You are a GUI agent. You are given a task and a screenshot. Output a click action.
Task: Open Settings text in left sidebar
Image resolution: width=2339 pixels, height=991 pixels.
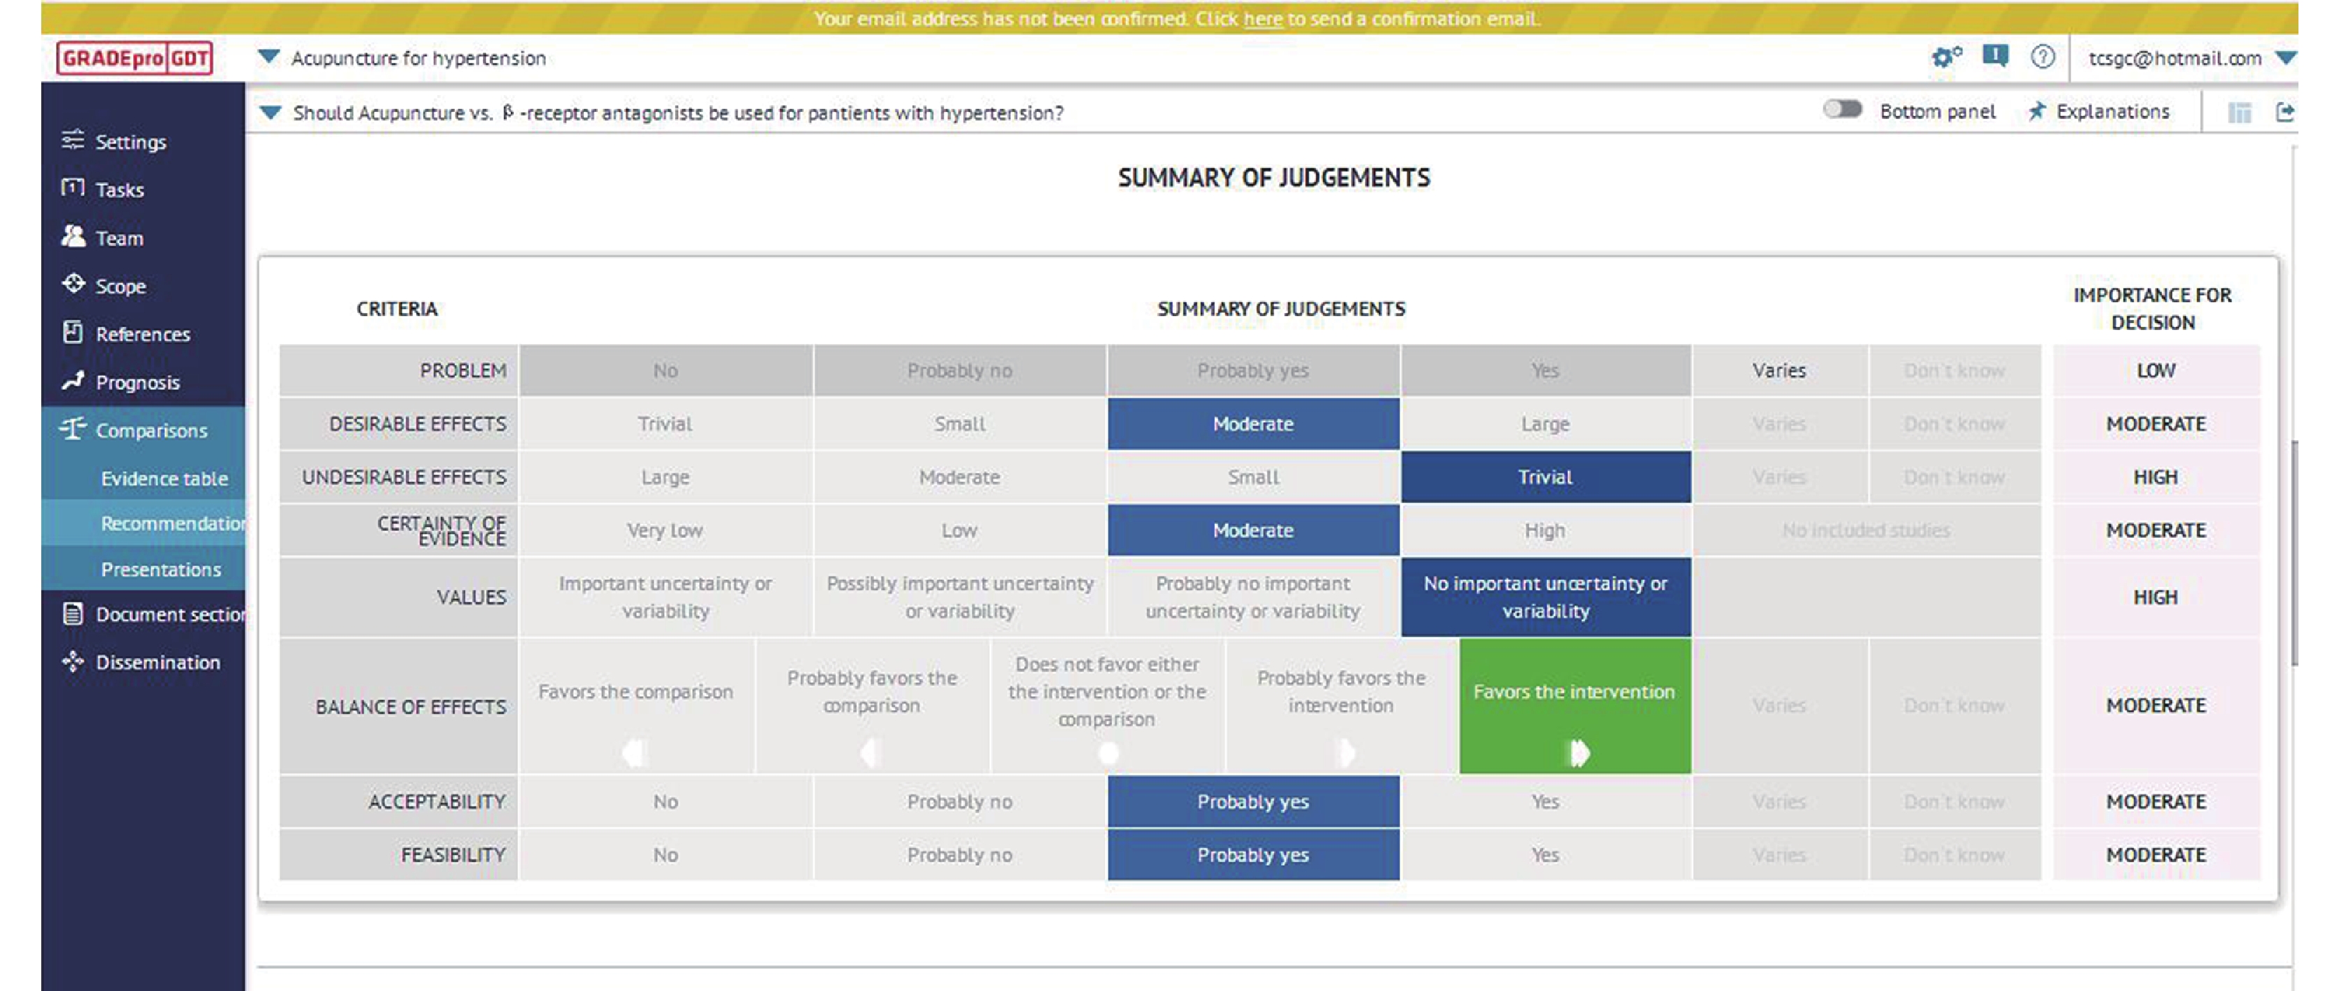[x=131, y=142]
